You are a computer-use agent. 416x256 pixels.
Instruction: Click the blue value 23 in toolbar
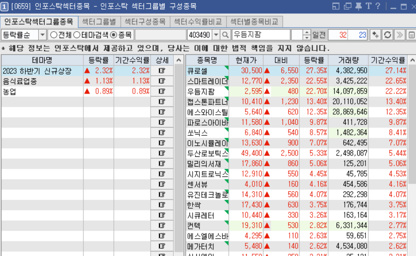pos(358,35)
